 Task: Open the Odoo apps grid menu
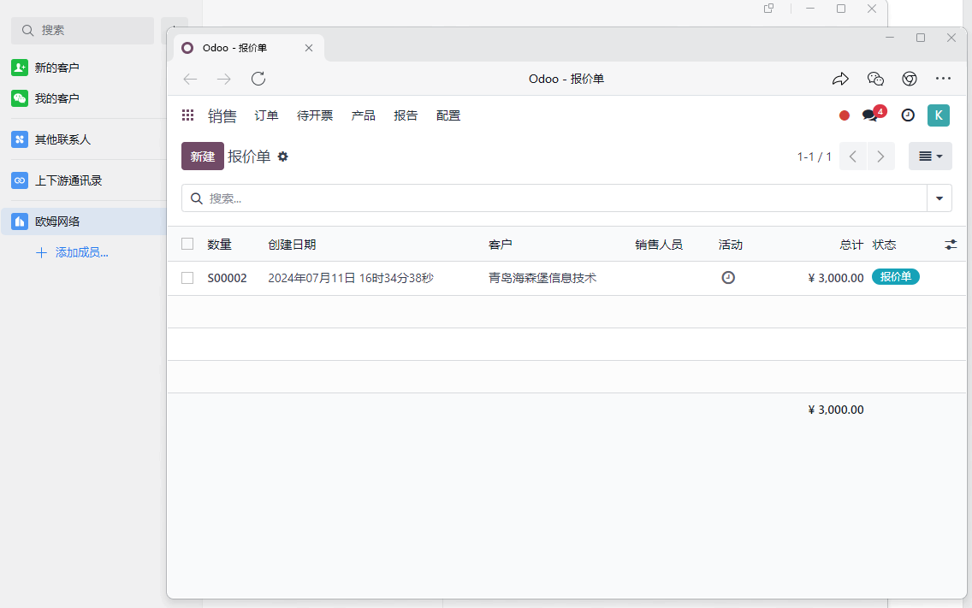(x=188, y=115)
